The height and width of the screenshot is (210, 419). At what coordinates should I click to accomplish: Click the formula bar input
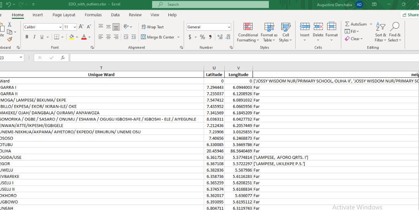[244, 58]
